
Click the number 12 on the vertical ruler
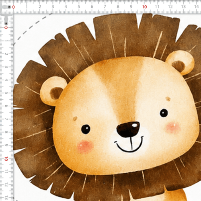[x=6, y=185]
